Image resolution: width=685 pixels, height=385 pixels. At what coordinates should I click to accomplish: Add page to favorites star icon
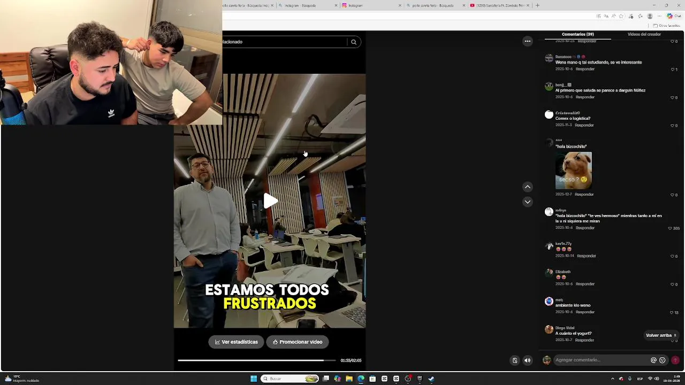point(621,16)
